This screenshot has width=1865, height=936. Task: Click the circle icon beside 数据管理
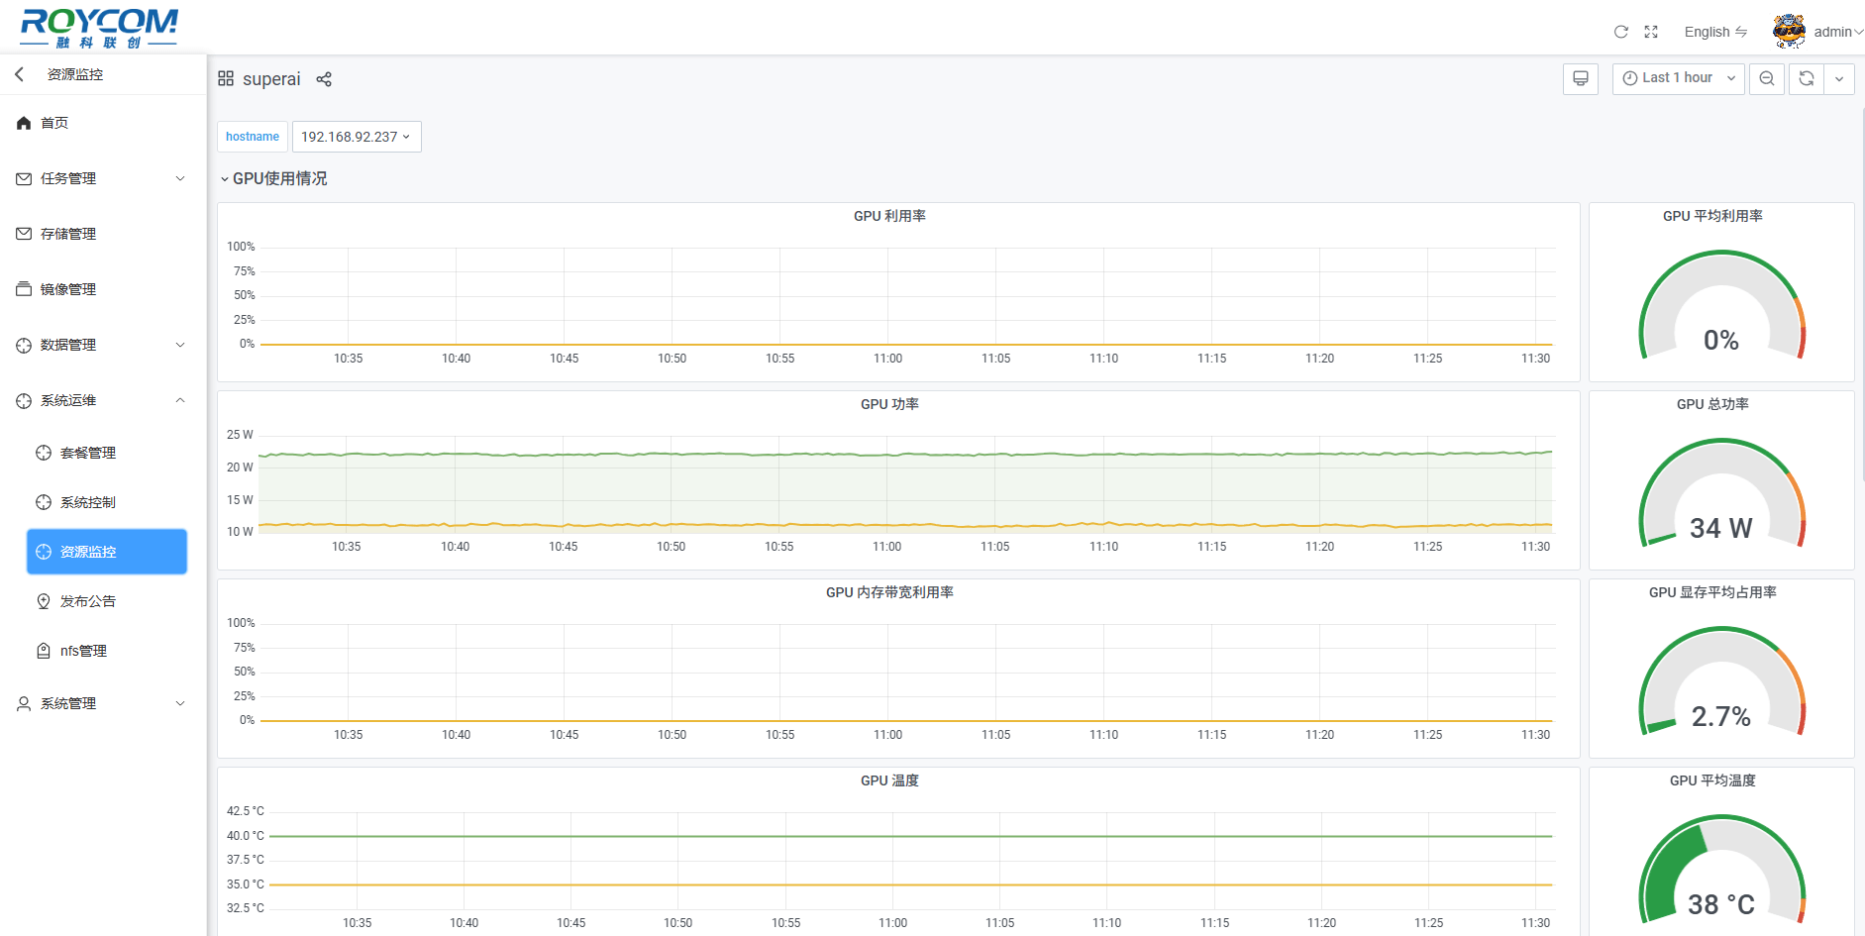pos(24,345)
